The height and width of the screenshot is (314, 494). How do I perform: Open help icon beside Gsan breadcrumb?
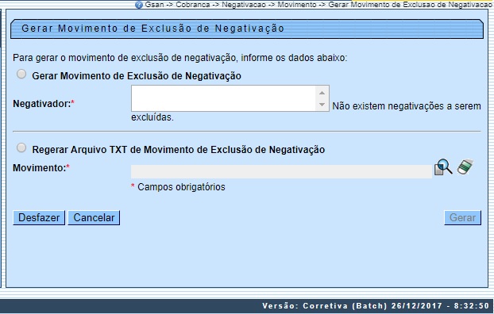tap(139, 5)
